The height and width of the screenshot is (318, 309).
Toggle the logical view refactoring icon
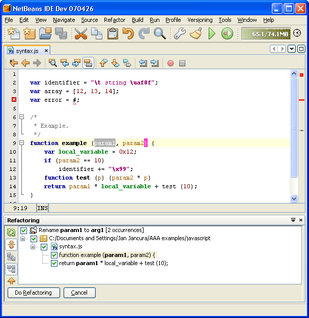click(11, 257)
